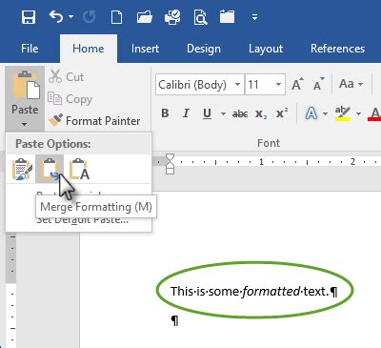Increase font size with Grow Font icon

[297, 84]
